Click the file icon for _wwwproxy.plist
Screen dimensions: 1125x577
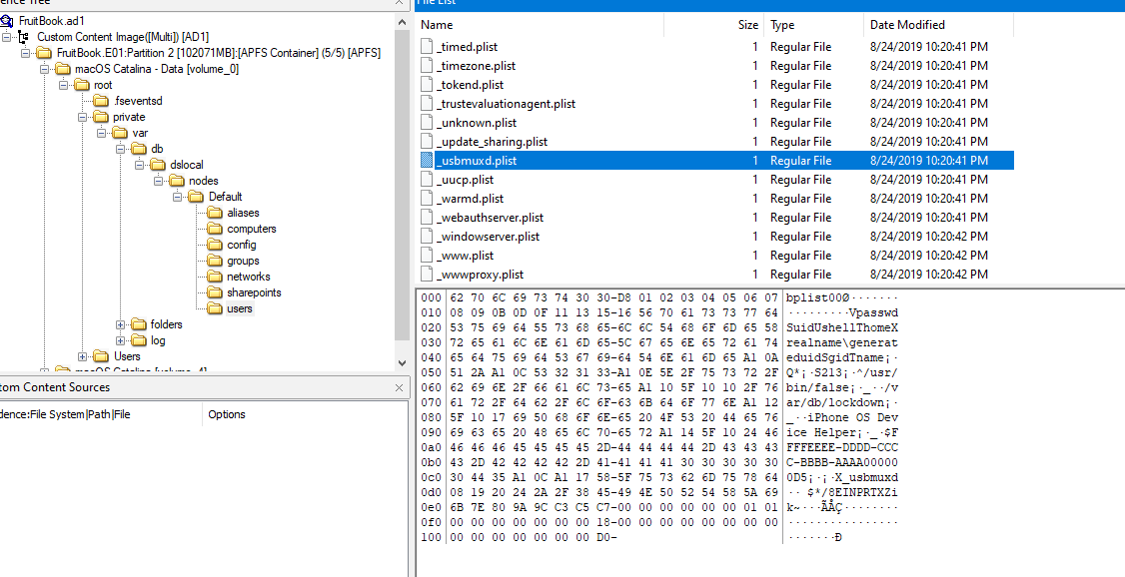(427, 275)
